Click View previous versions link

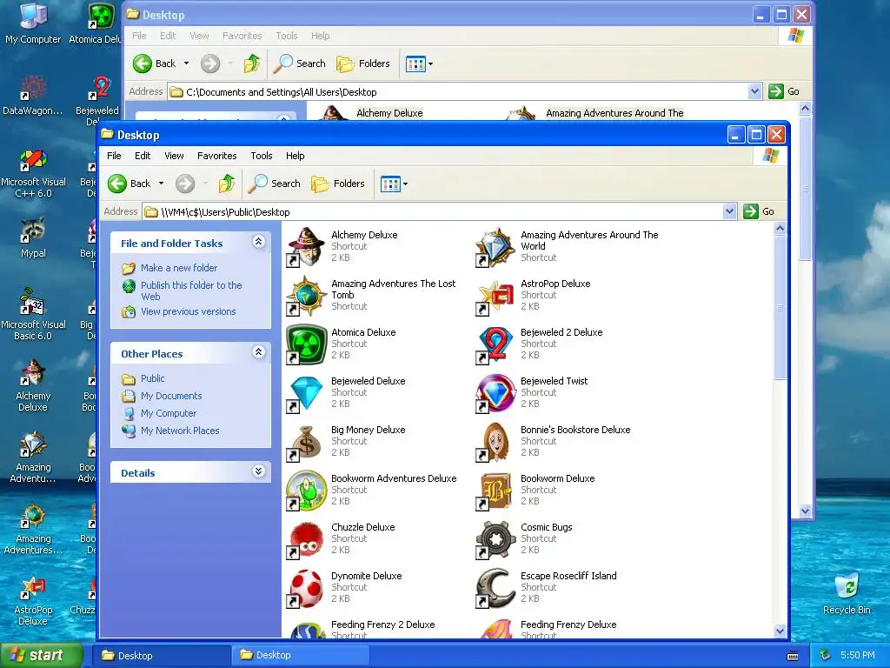tap(188, 311)
